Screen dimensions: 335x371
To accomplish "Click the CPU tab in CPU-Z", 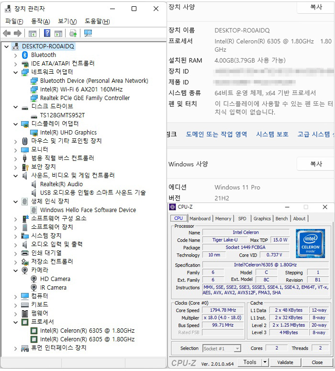I will point(179,218).
